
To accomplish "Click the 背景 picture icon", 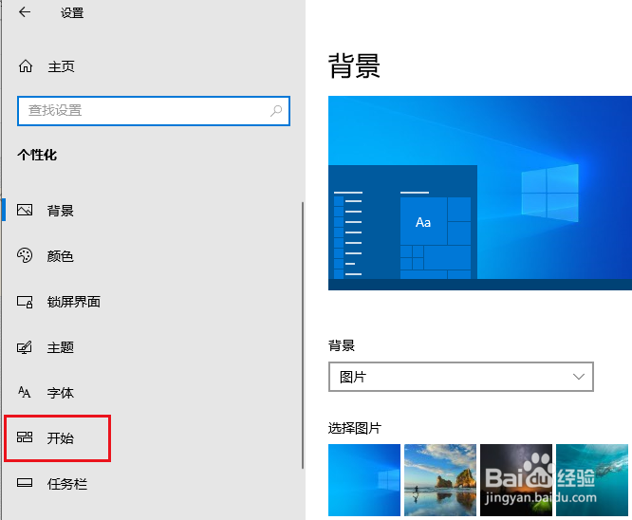I will pyautogui.click(x=25, y=210).
